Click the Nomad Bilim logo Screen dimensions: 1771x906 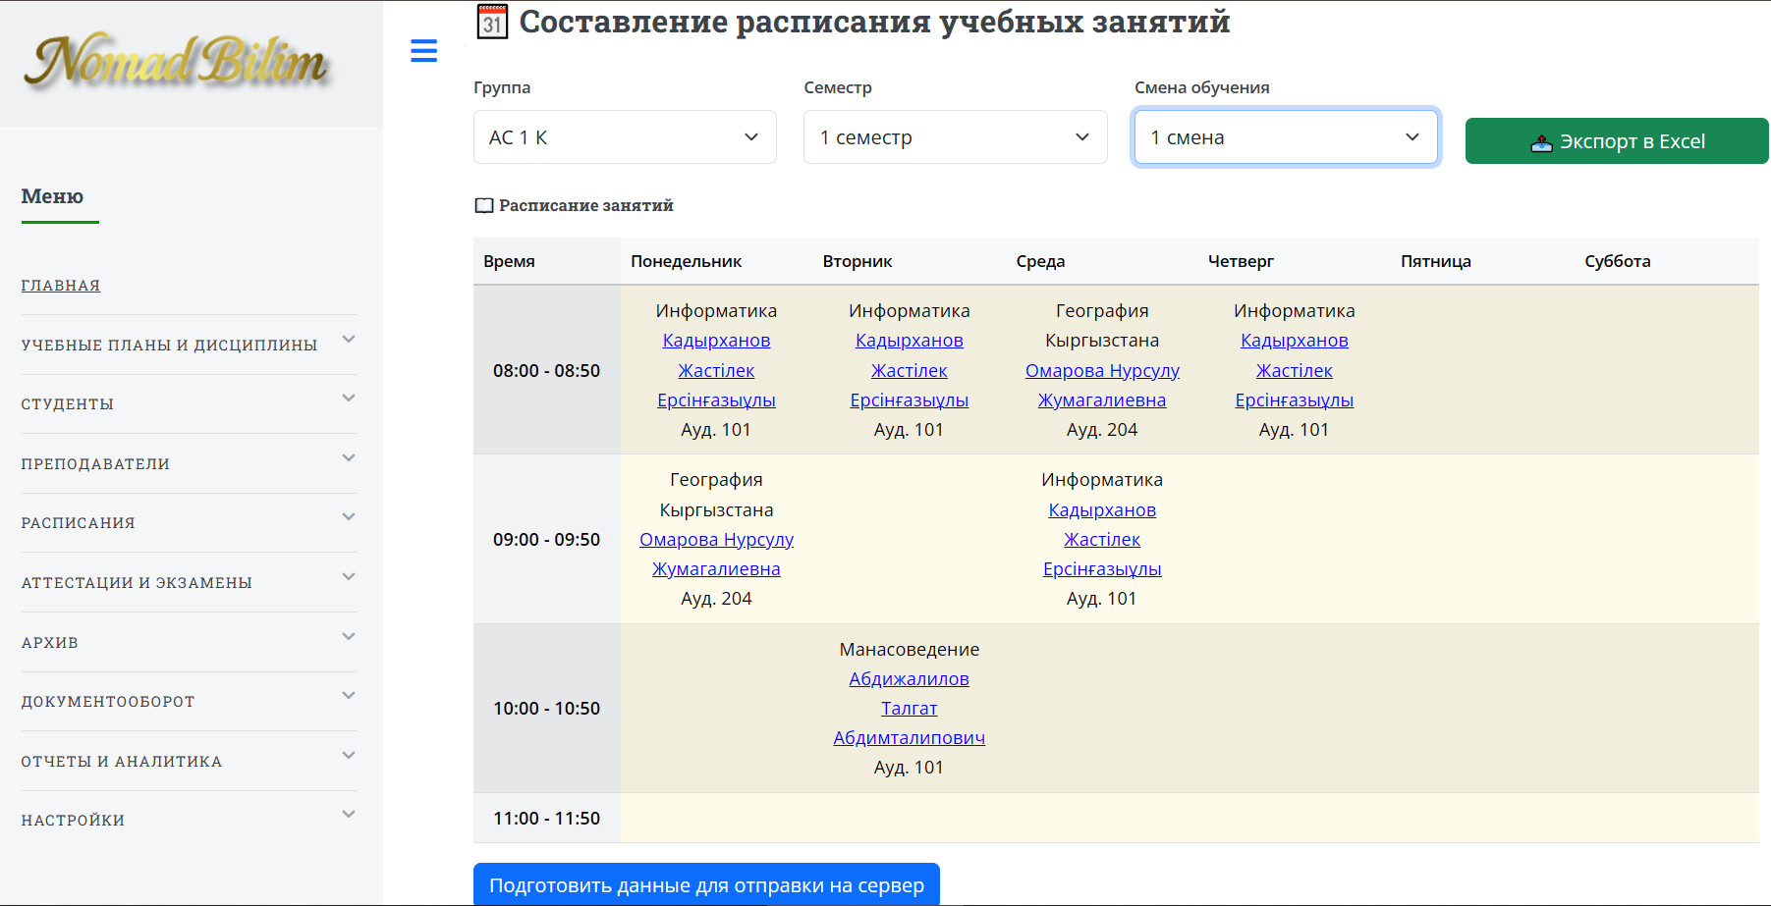pos(176,62)
